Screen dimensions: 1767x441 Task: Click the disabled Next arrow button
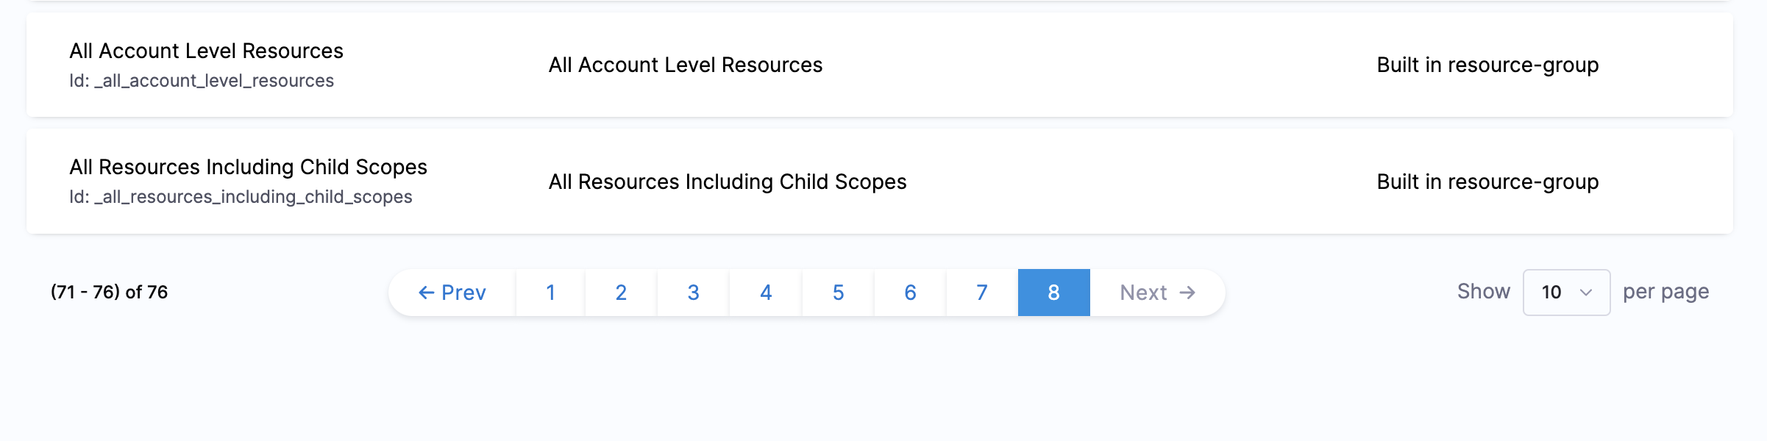coord(1157,293)
